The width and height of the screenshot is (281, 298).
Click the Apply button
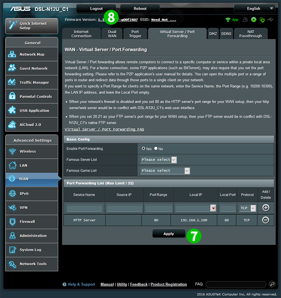[x=169, y=234]
